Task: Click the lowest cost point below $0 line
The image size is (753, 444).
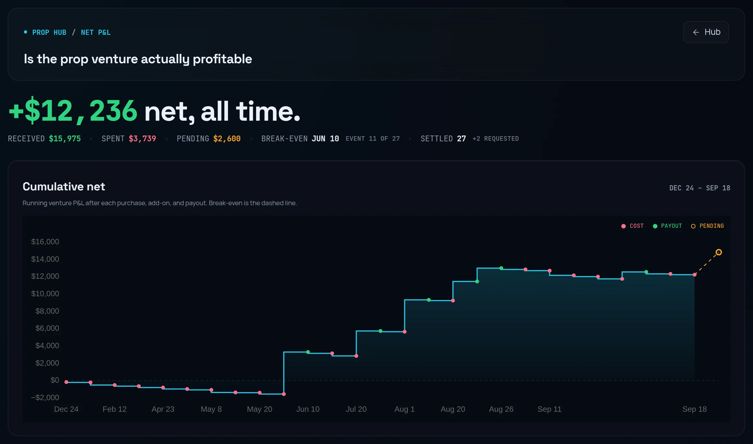Action: coord(284,394)
